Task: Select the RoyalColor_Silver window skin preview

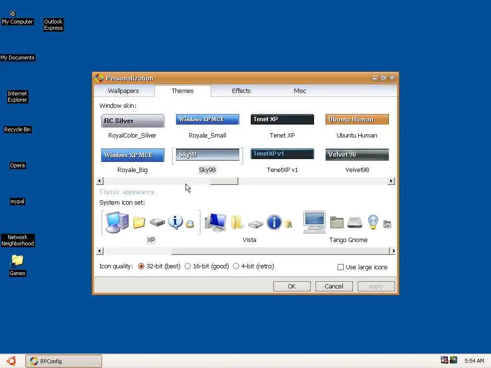Action: pyautogui.click(x=132, y=121)
